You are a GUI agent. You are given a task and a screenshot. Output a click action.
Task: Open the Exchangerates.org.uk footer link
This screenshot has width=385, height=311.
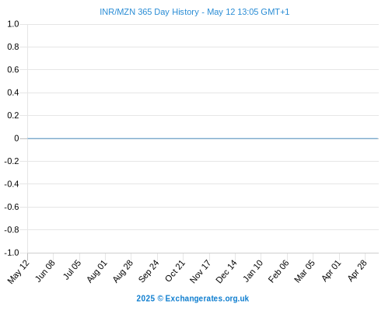pos(207,299)
